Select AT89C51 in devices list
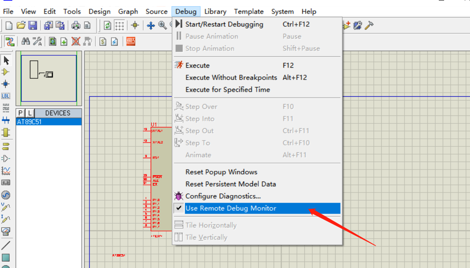This screenshot has height=268, width=470. (49, 122)
